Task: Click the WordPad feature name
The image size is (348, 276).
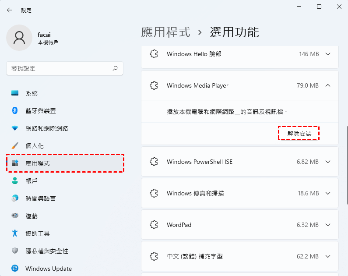Action: [x=179, y=225]
